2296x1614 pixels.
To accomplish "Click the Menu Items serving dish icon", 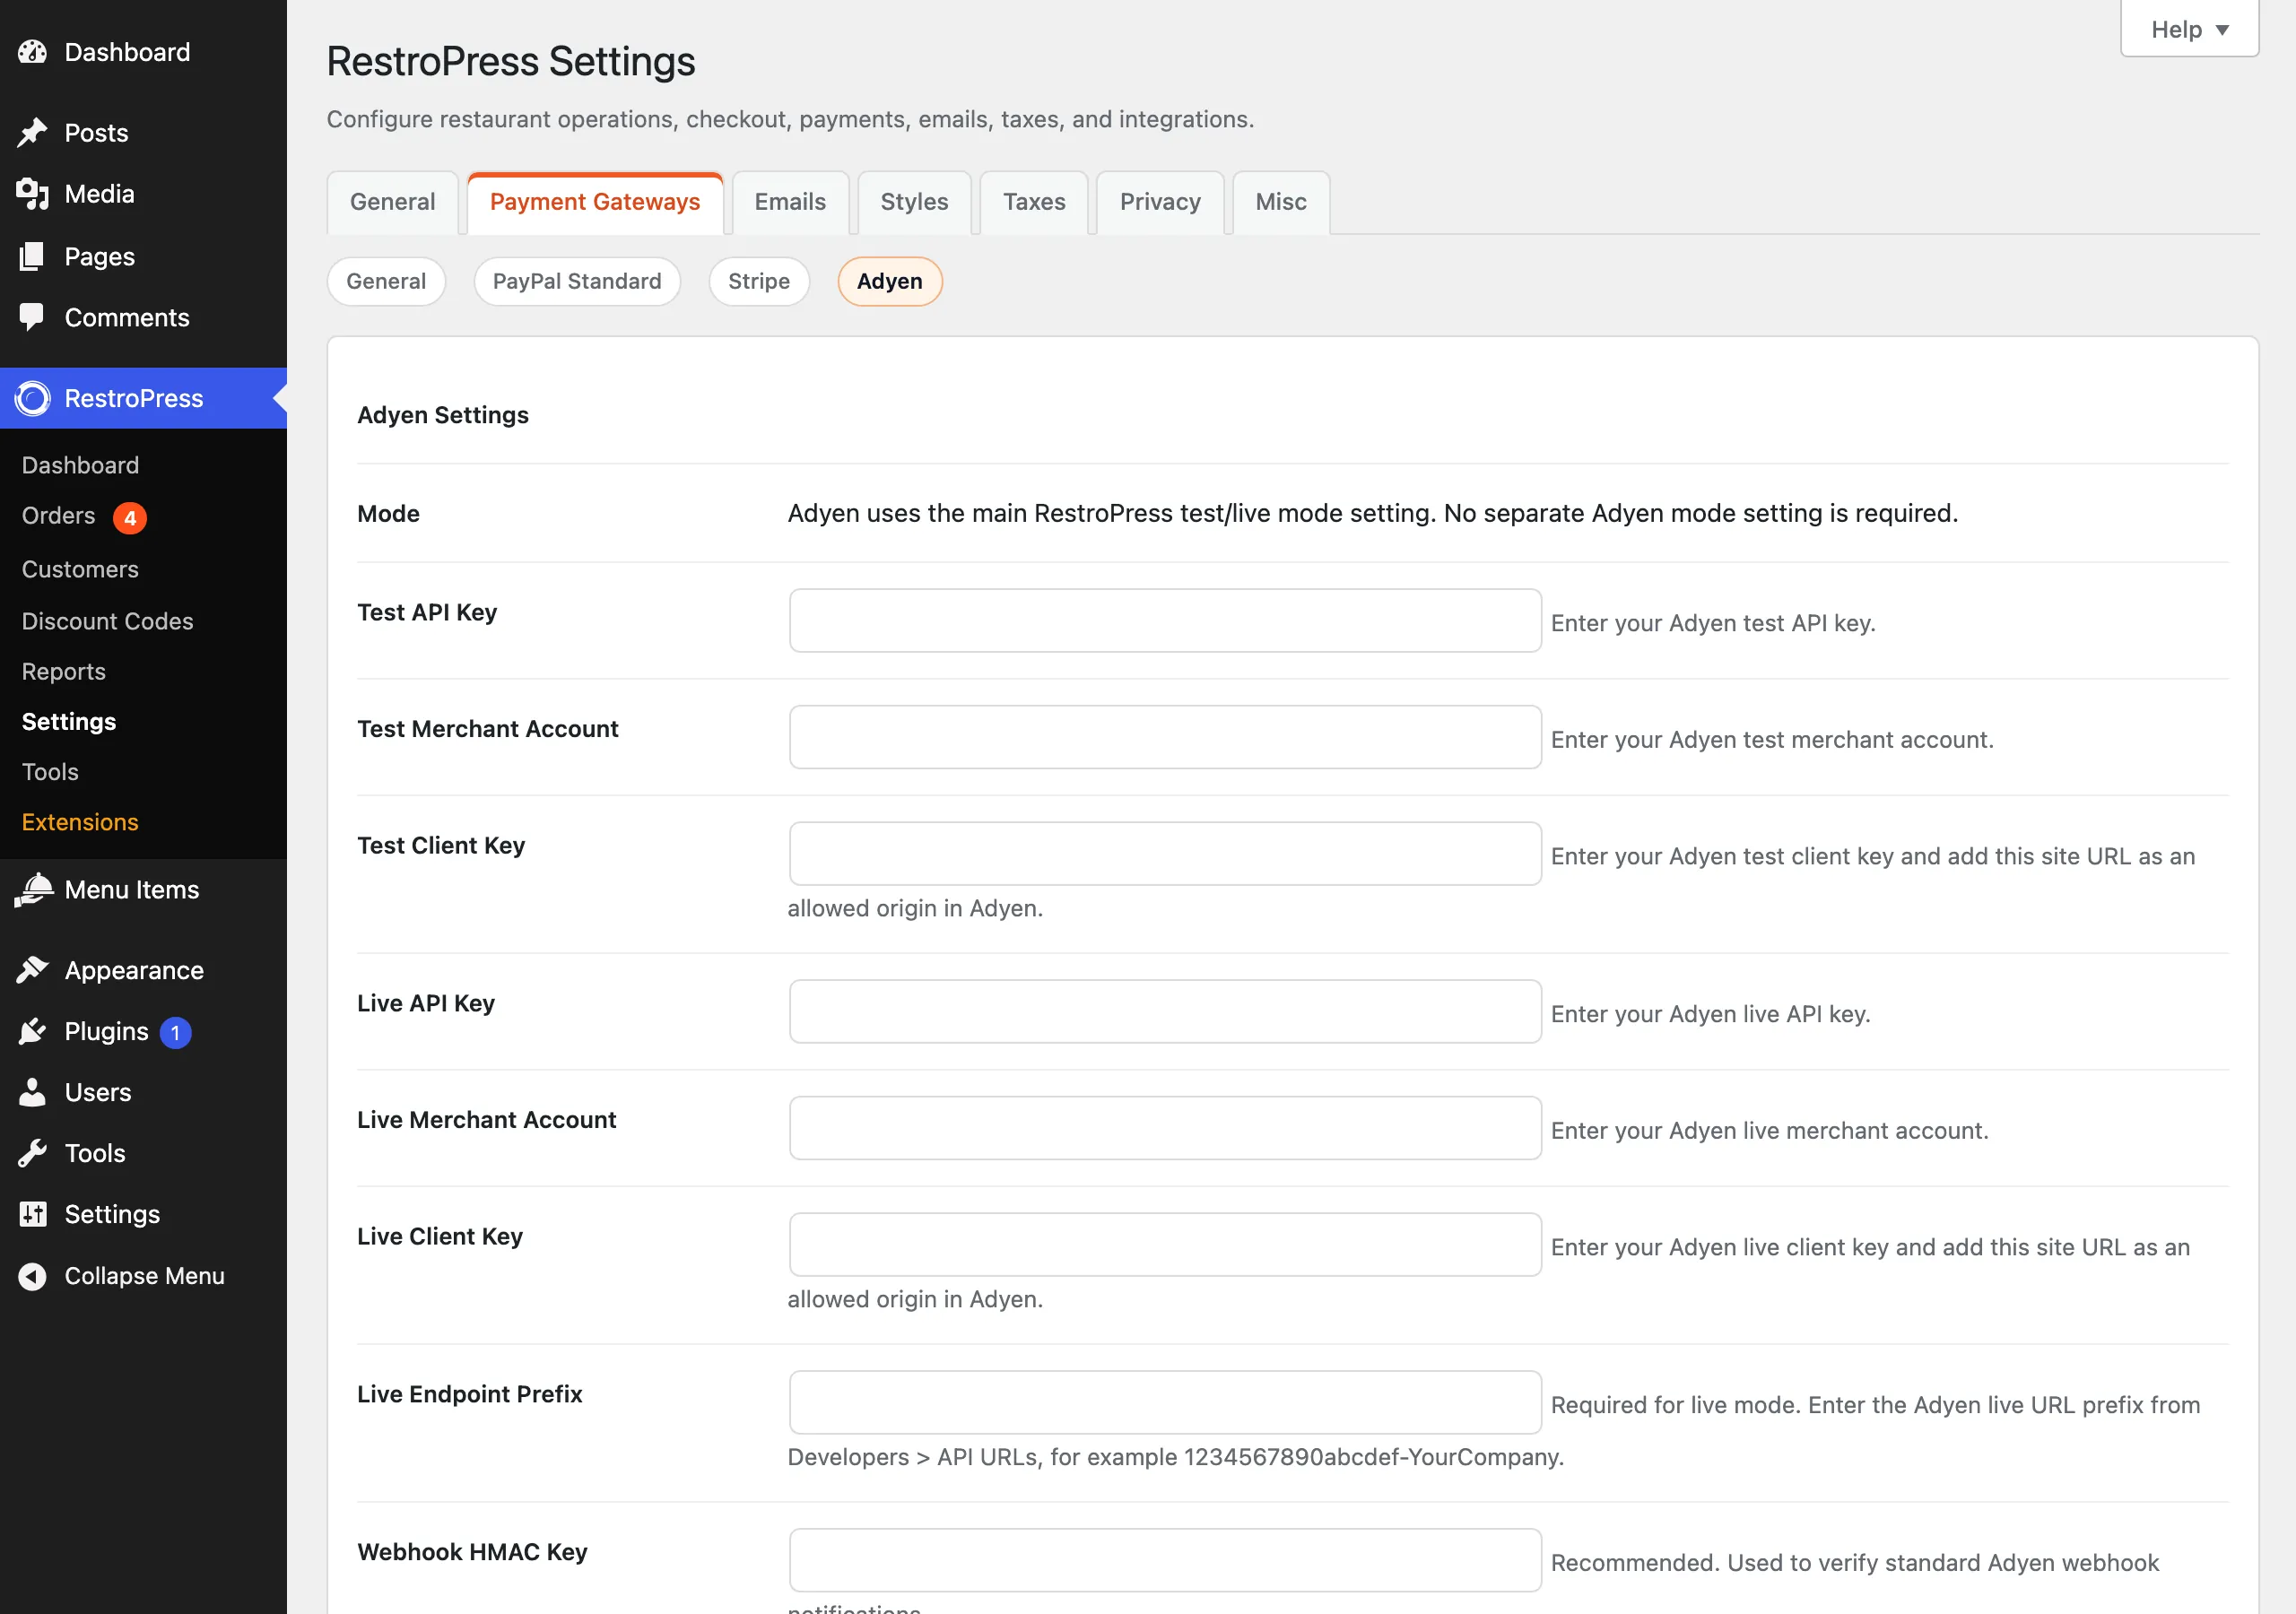I will click(32, 890).
